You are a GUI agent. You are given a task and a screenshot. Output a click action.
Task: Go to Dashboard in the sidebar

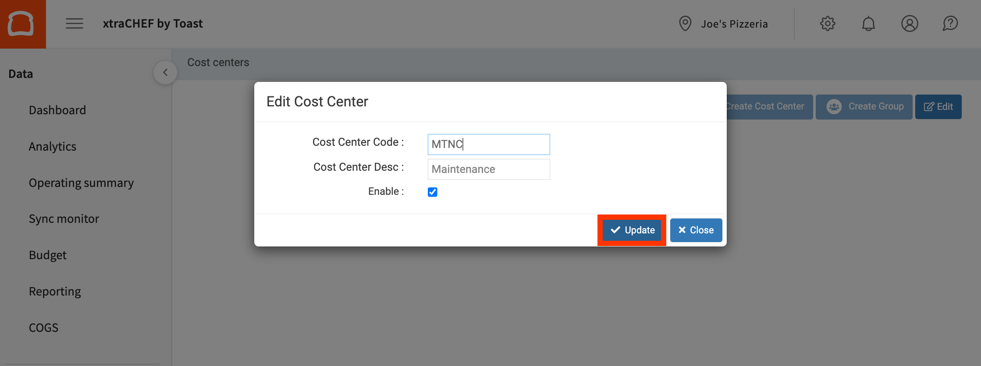coord(57,110)
